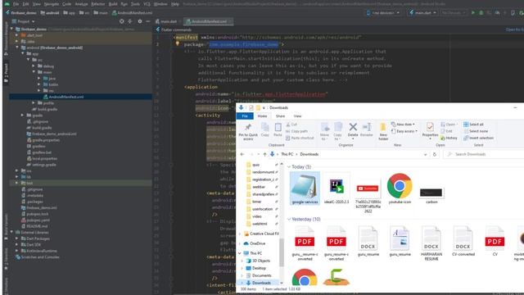The image size is (524, 295).
Task: Open the Tools menu in Android Studio
Action: [135, 4]
